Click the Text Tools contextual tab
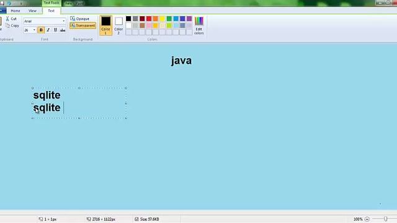Image resolution: width=397 pixels, height=223 pixels. pyautogui.click(x=51, y=2)
